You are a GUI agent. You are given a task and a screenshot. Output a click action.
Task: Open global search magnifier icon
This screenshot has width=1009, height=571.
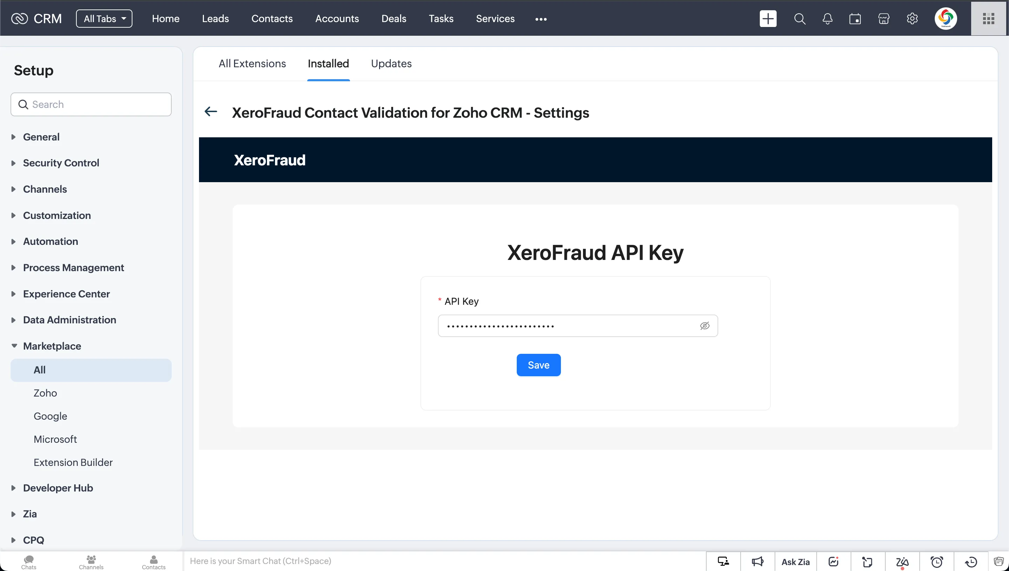pos(799,19)
